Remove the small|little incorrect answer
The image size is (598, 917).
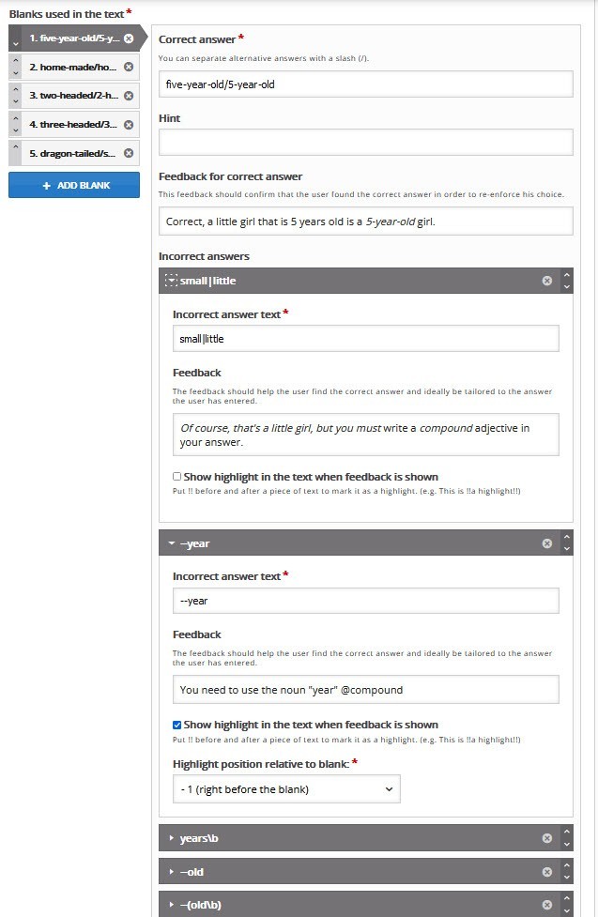coord(547,281)
